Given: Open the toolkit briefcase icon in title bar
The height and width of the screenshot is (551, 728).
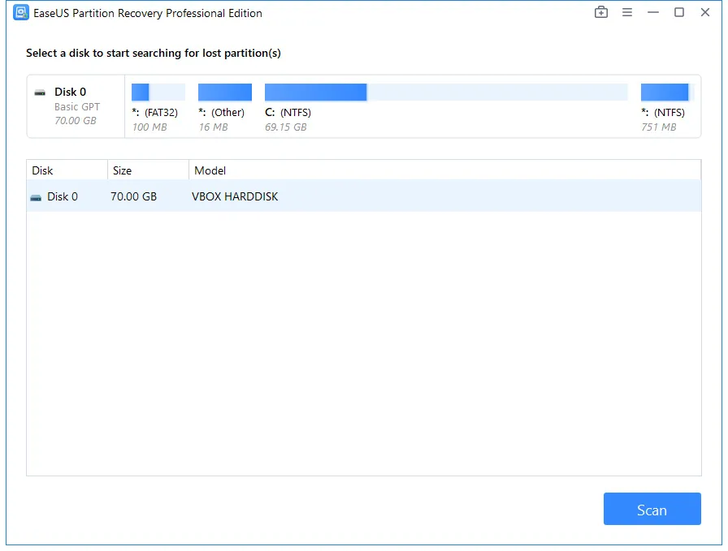Looking at the screenshot, I should [600, 12].
